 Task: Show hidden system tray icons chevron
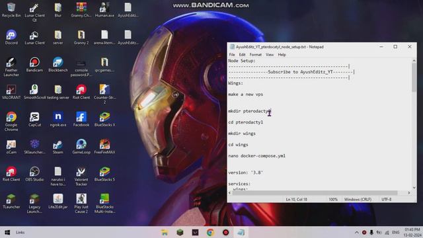pos(357,232)
